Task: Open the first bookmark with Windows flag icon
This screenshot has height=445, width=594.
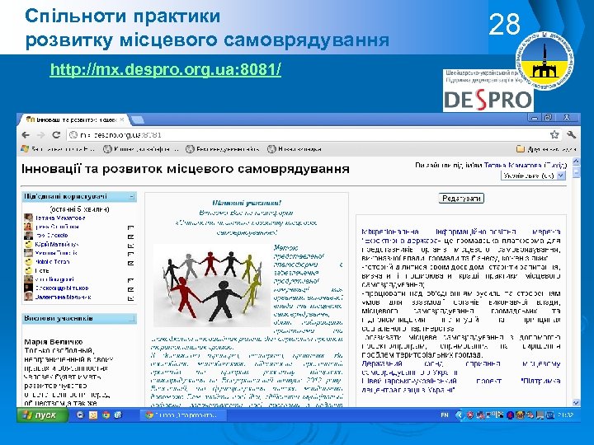Action: pyautogui.click(x=58, y=149)
